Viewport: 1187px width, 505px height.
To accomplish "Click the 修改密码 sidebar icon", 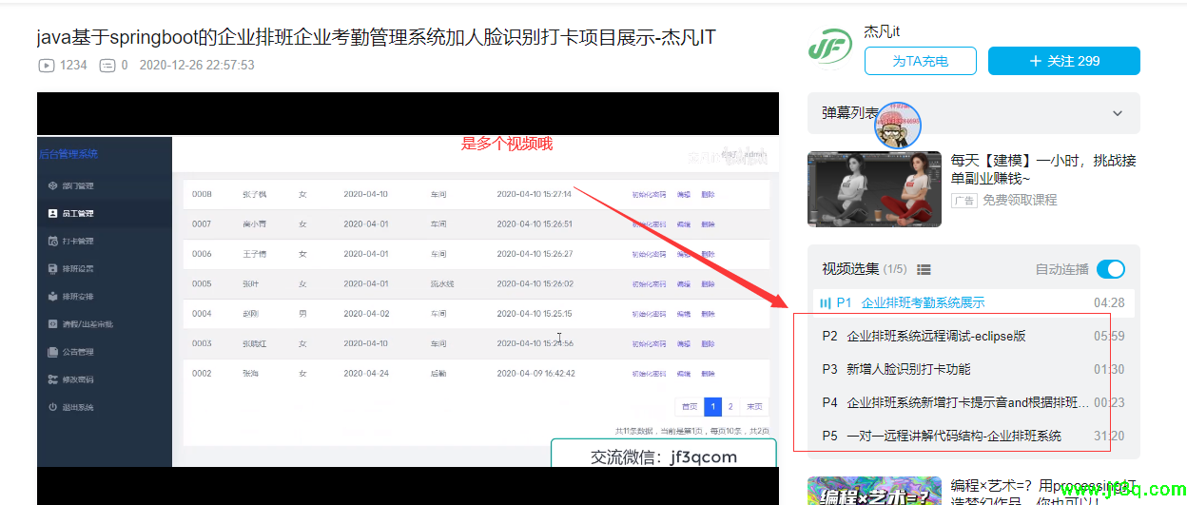I will pos(52,379).
